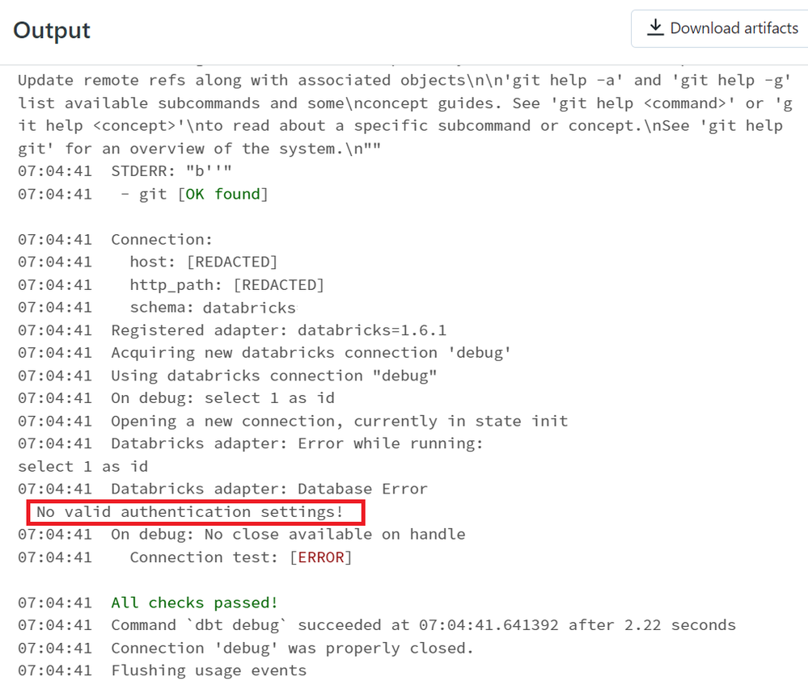The width and height of the screenshot is (808, 689).
Task: Click the green 'OK found' git status
Action: (x=222, y=194)
